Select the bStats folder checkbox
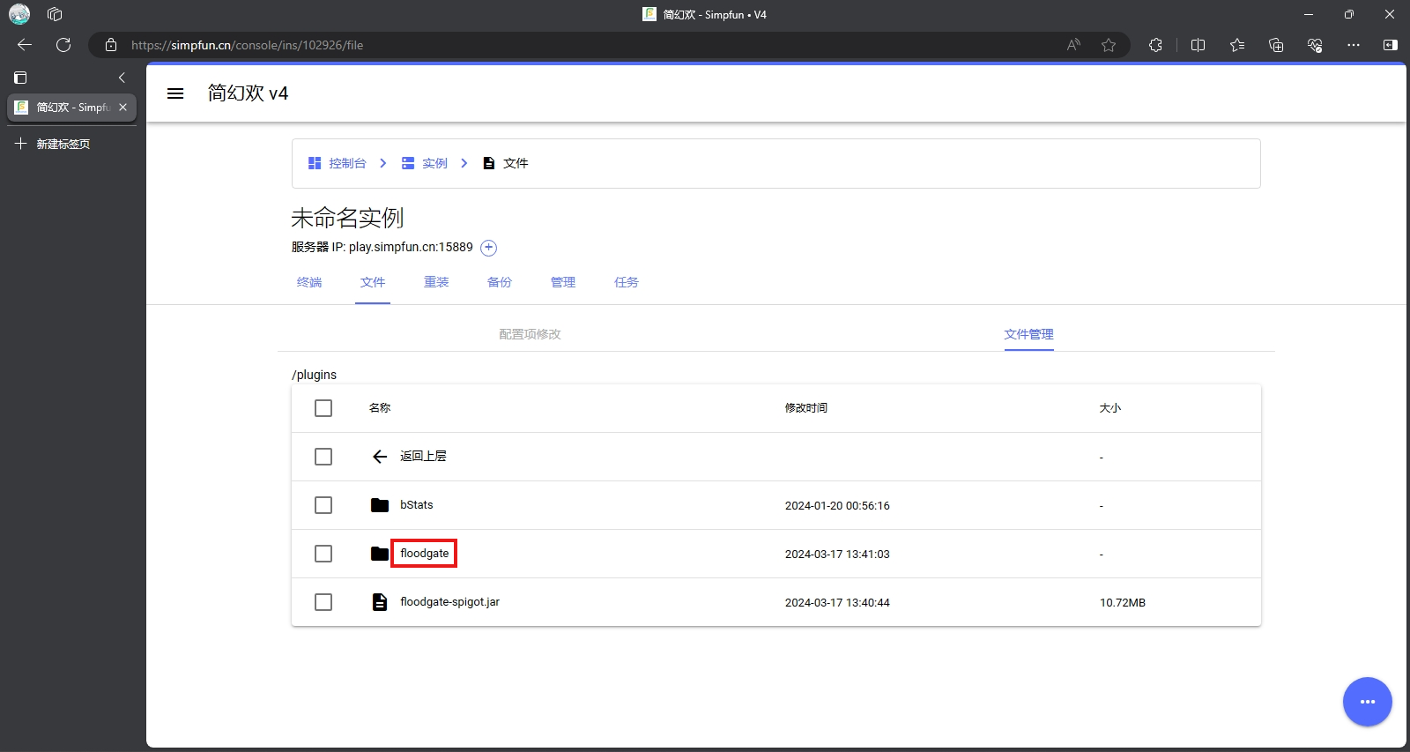This screenshot has width=1410, height=752. [x=323, y=505]
